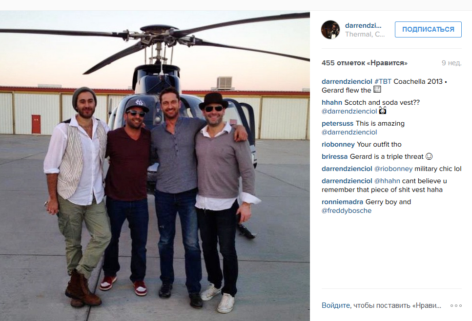Open the three-dot more options menu
Viewport: 472px width, 321px height.
pos(456,306)
